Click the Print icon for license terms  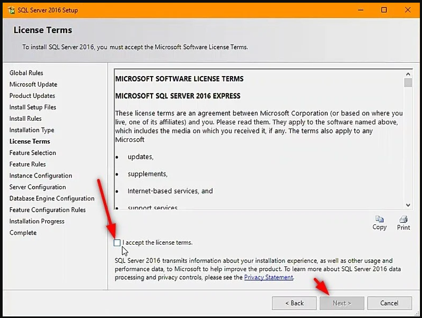coord(403,219)
